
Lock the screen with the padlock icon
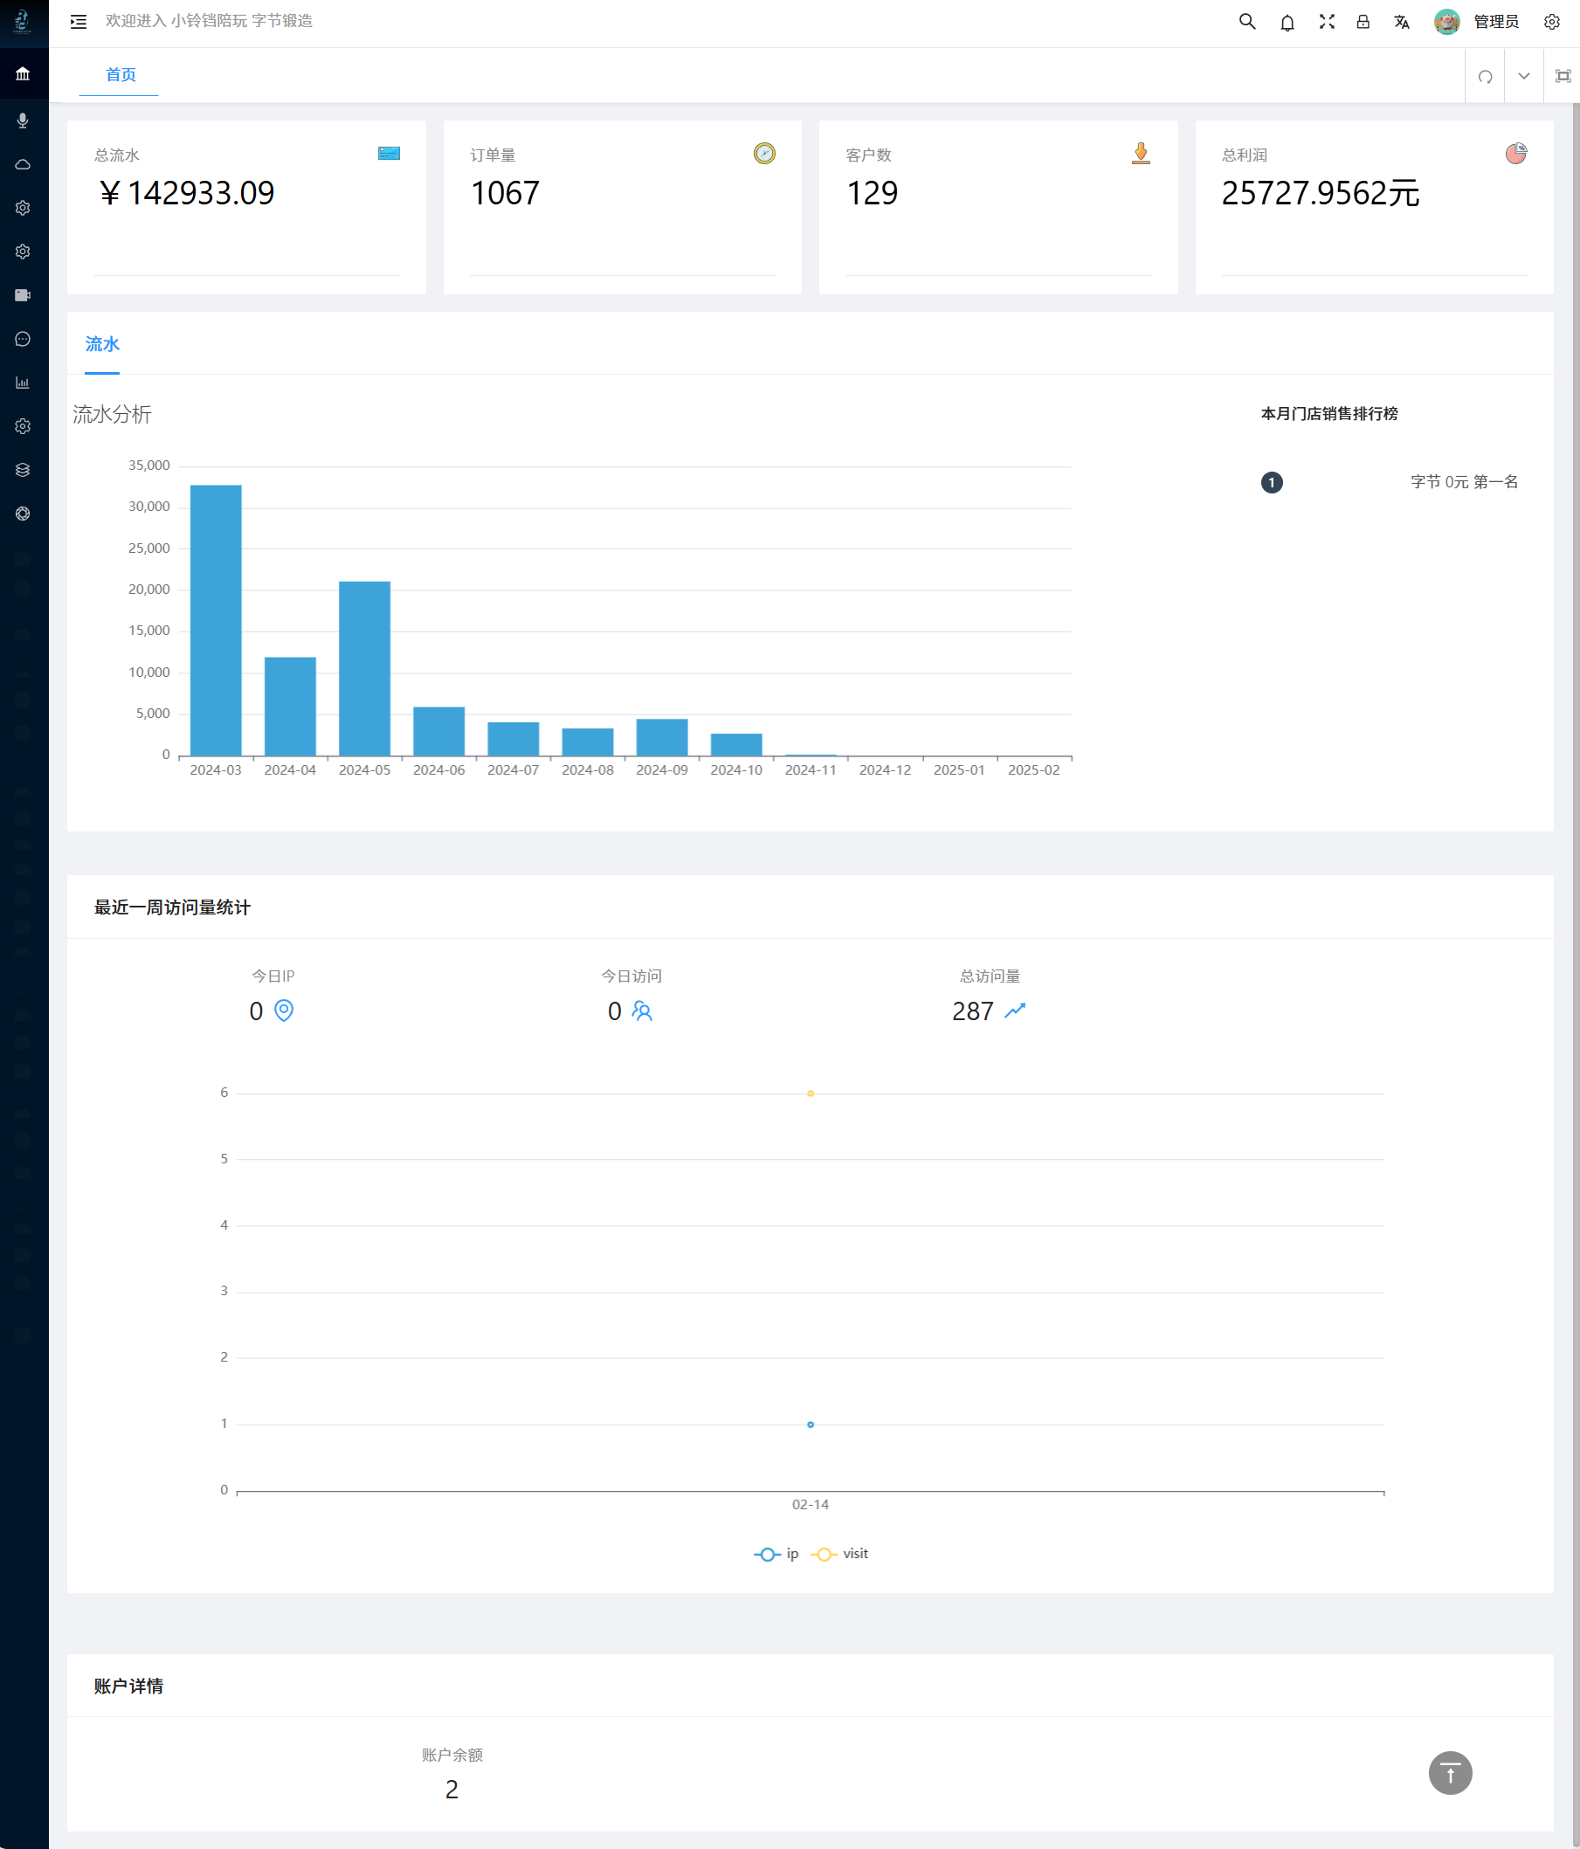pyautogui.click(x=1363, y=22)
